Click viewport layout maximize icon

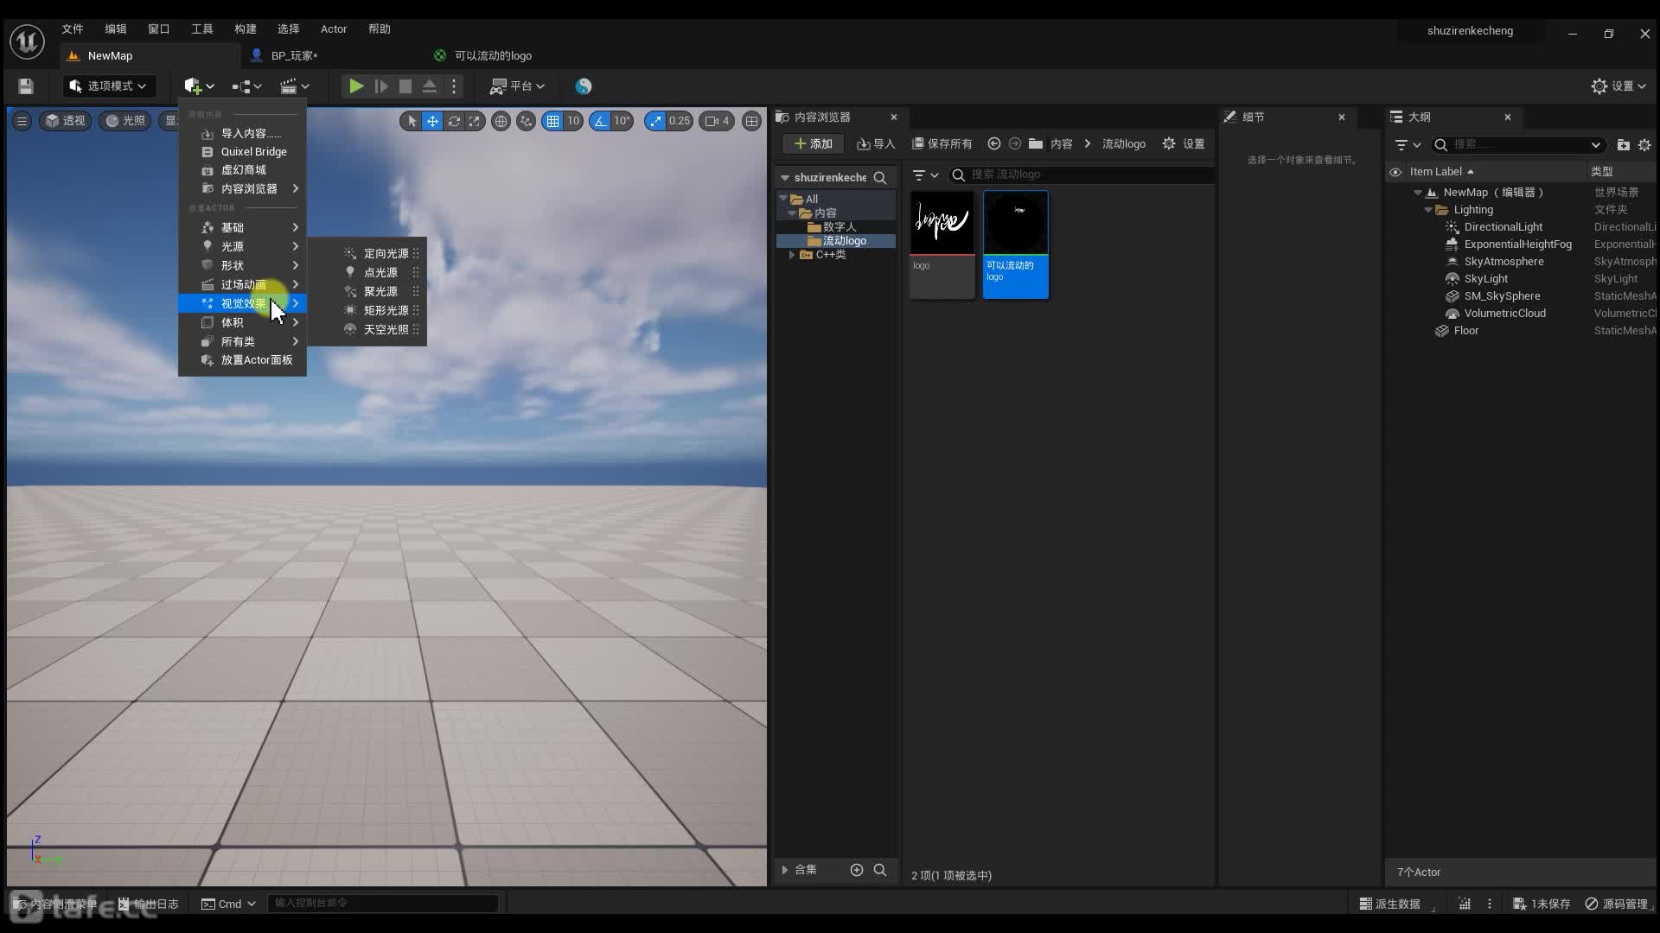tap(751, 121)
